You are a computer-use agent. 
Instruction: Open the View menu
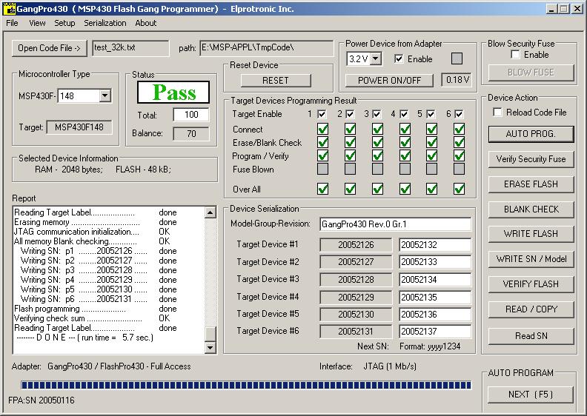coord(38,23)
